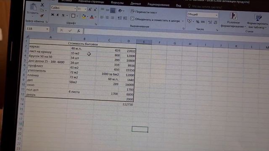Open the fill color dropdown arrow

click(x=87, y=17)
